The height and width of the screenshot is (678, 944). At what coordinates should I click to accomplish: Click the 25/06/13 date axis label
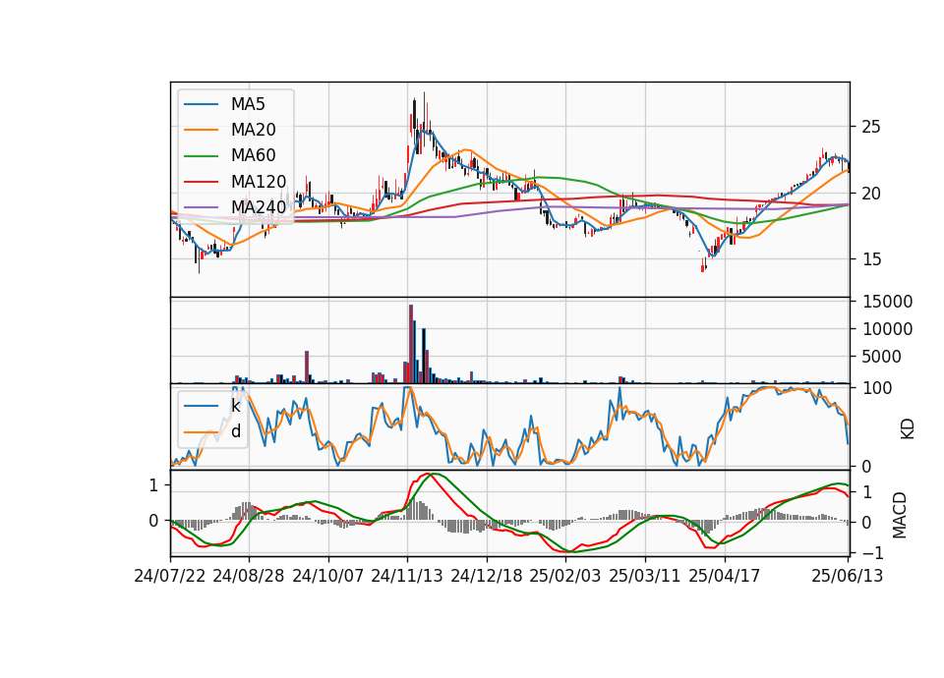tap(847, 577)
